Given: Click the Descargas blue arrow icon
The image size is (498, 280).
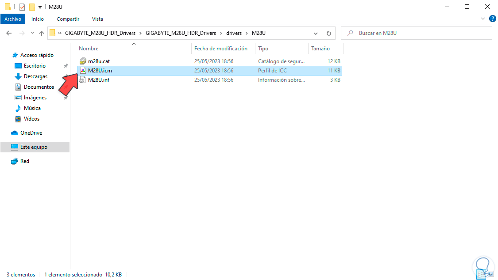Looking at the screenshot, I should pyautogui.click(x=18, y=76).
